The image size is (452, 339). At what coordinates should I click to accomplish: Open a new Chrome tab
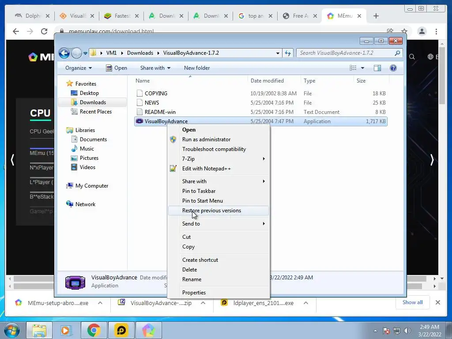point(376,16)
